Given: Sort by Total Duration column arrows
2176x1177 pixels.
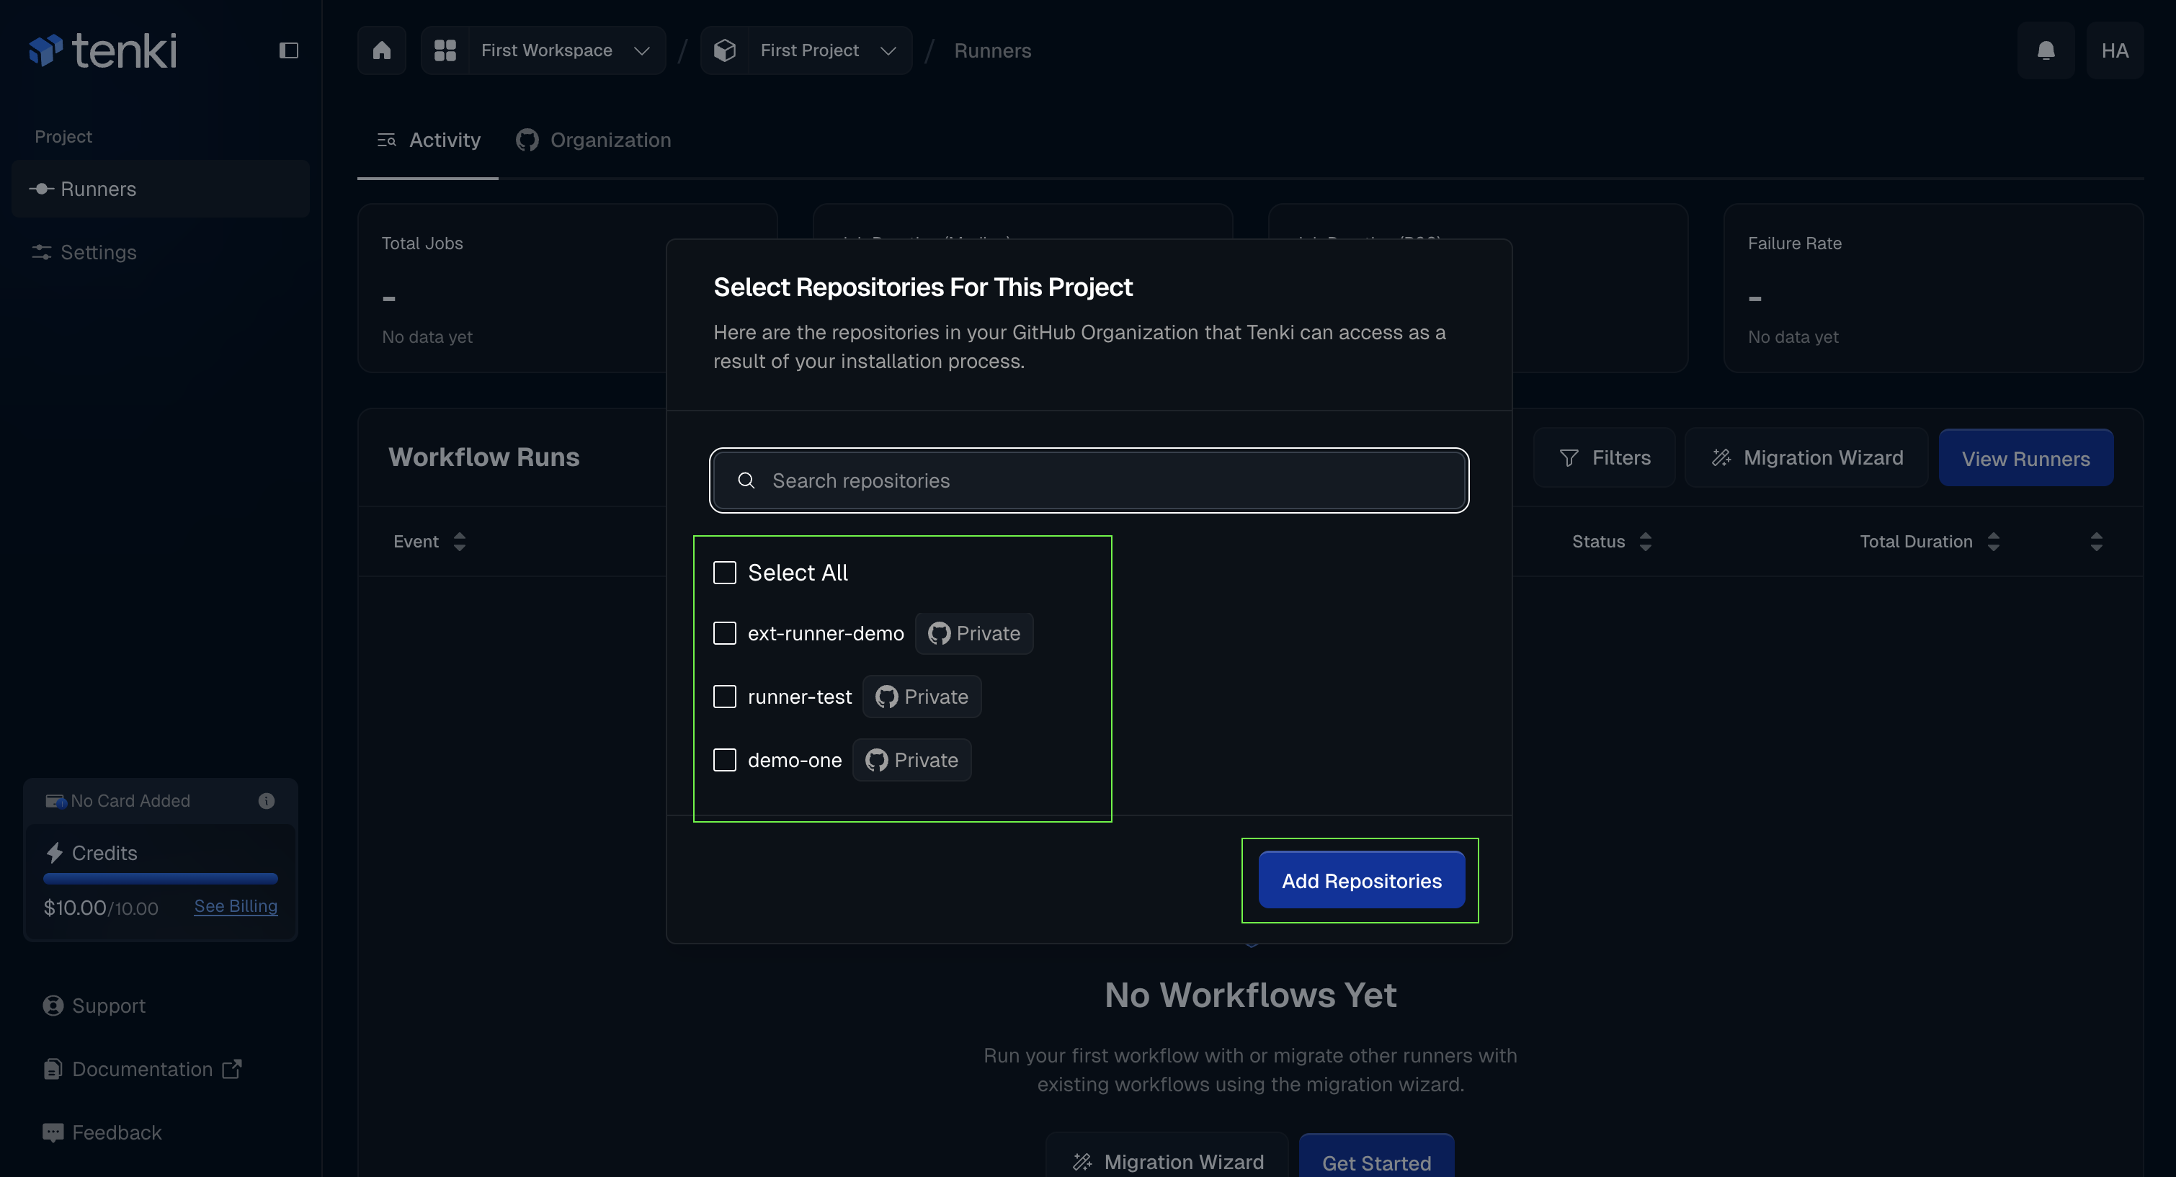Looking at the screenshot, I should tap(1994, 541).
